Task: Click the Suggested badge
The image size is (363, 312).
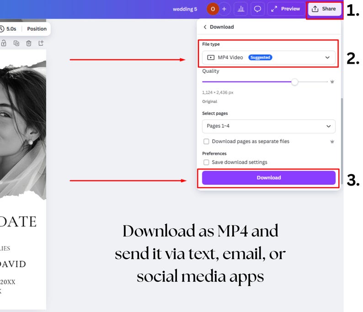Action: (x=260, y=57)
